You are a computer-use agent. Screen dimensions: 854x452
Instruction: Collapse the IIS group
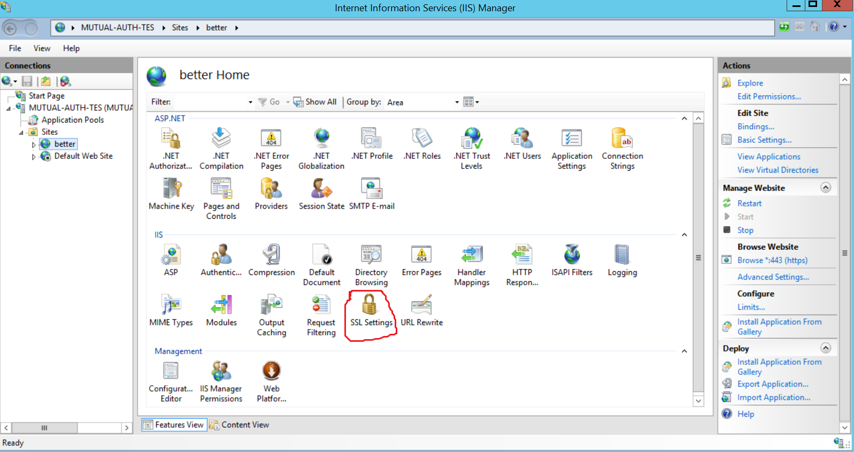(684, 235)
